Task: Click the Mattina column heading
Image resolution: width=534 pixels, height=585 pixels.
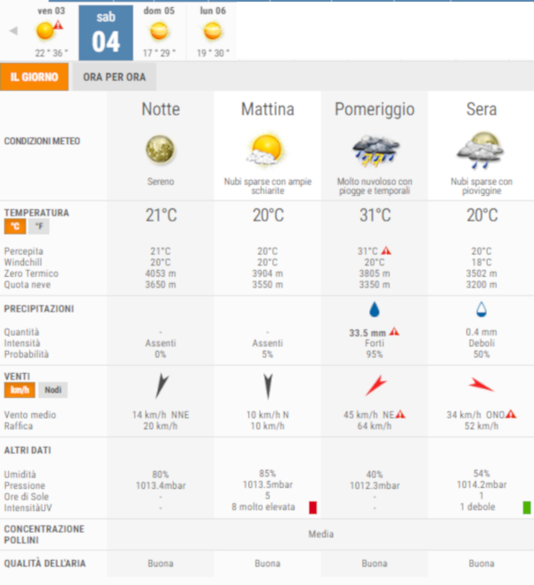Action: point(268,110)
